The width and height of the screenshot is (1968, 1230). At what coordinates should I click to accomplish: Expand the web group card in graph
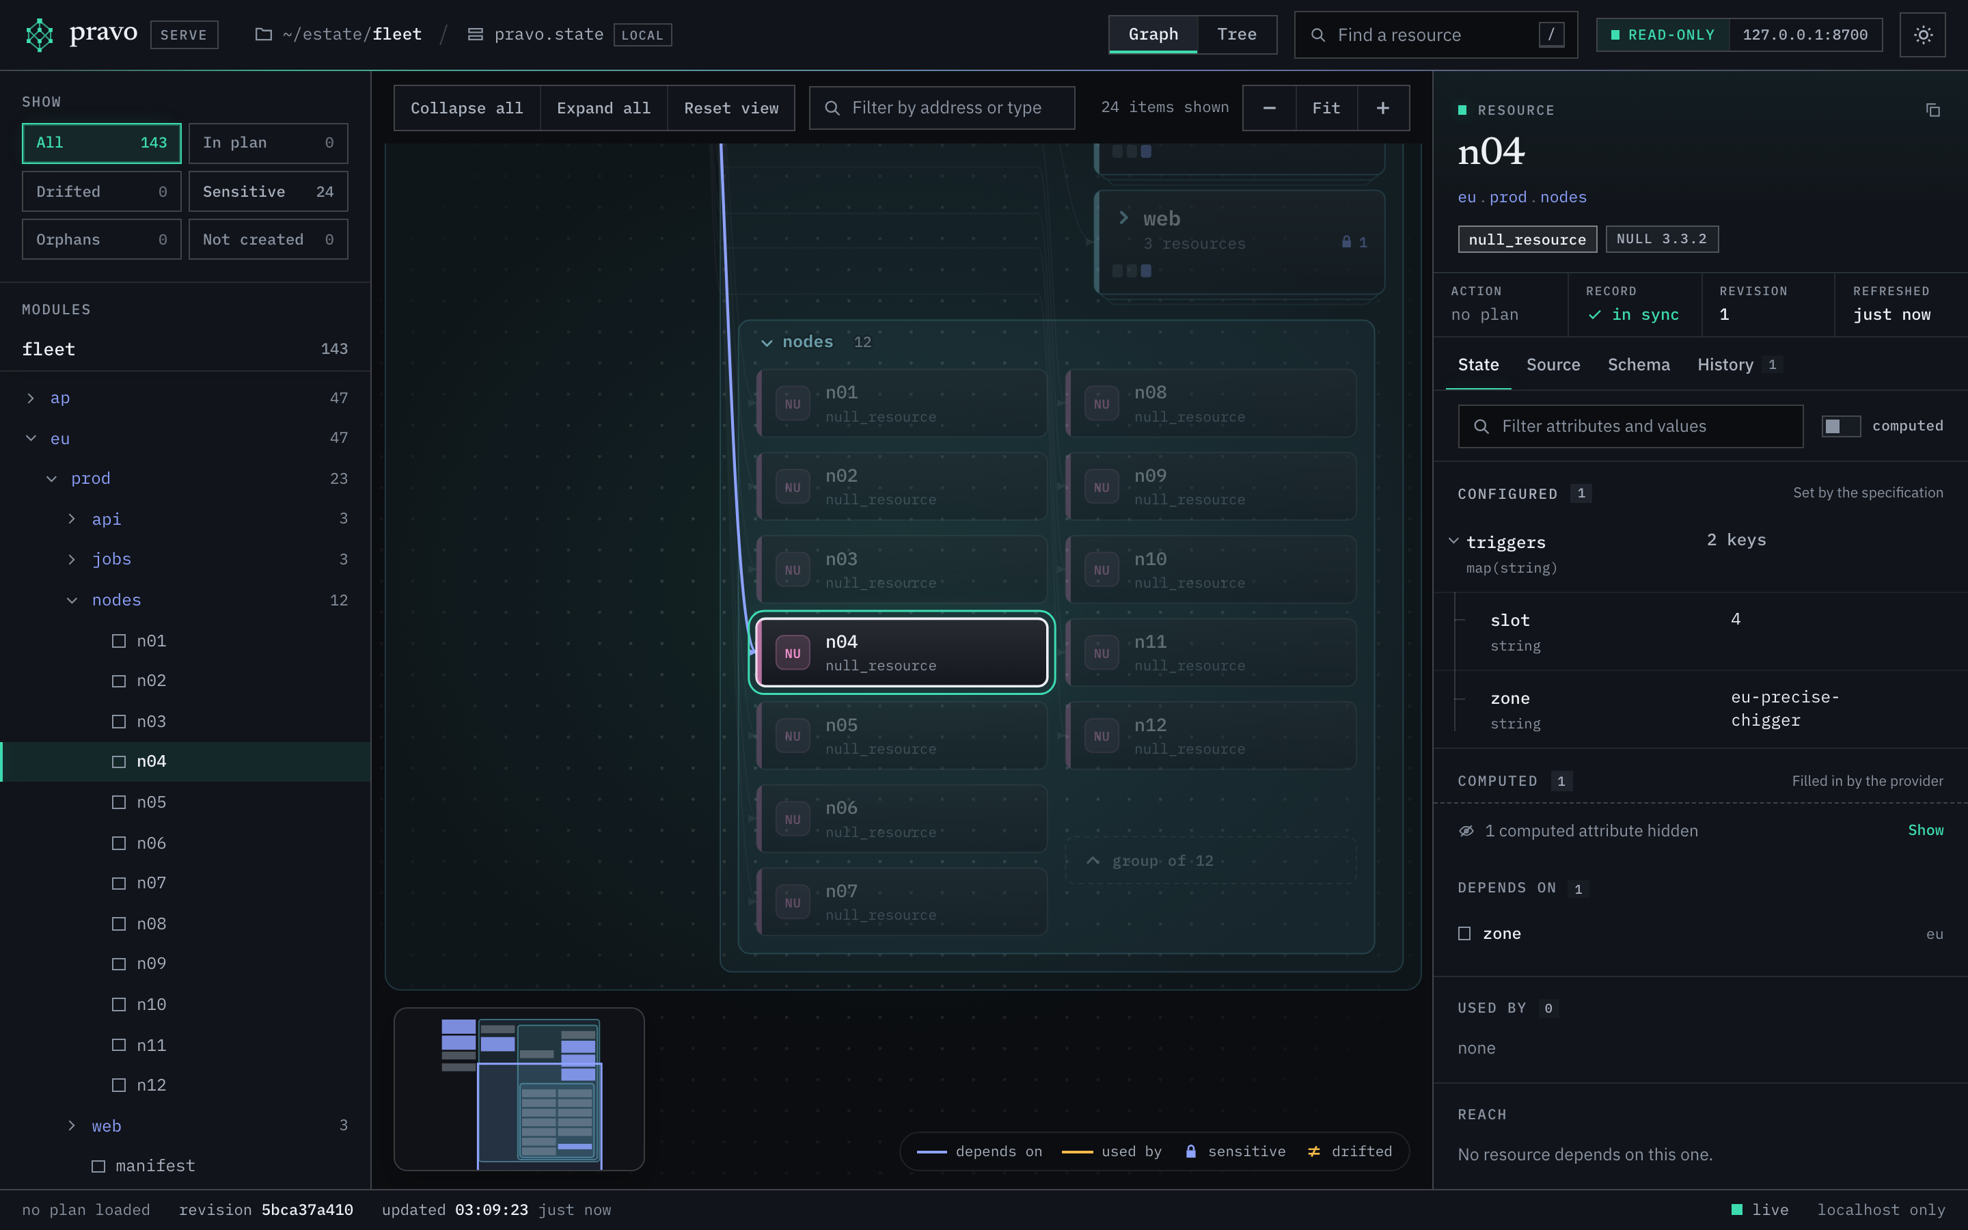tap(1123, 218)
